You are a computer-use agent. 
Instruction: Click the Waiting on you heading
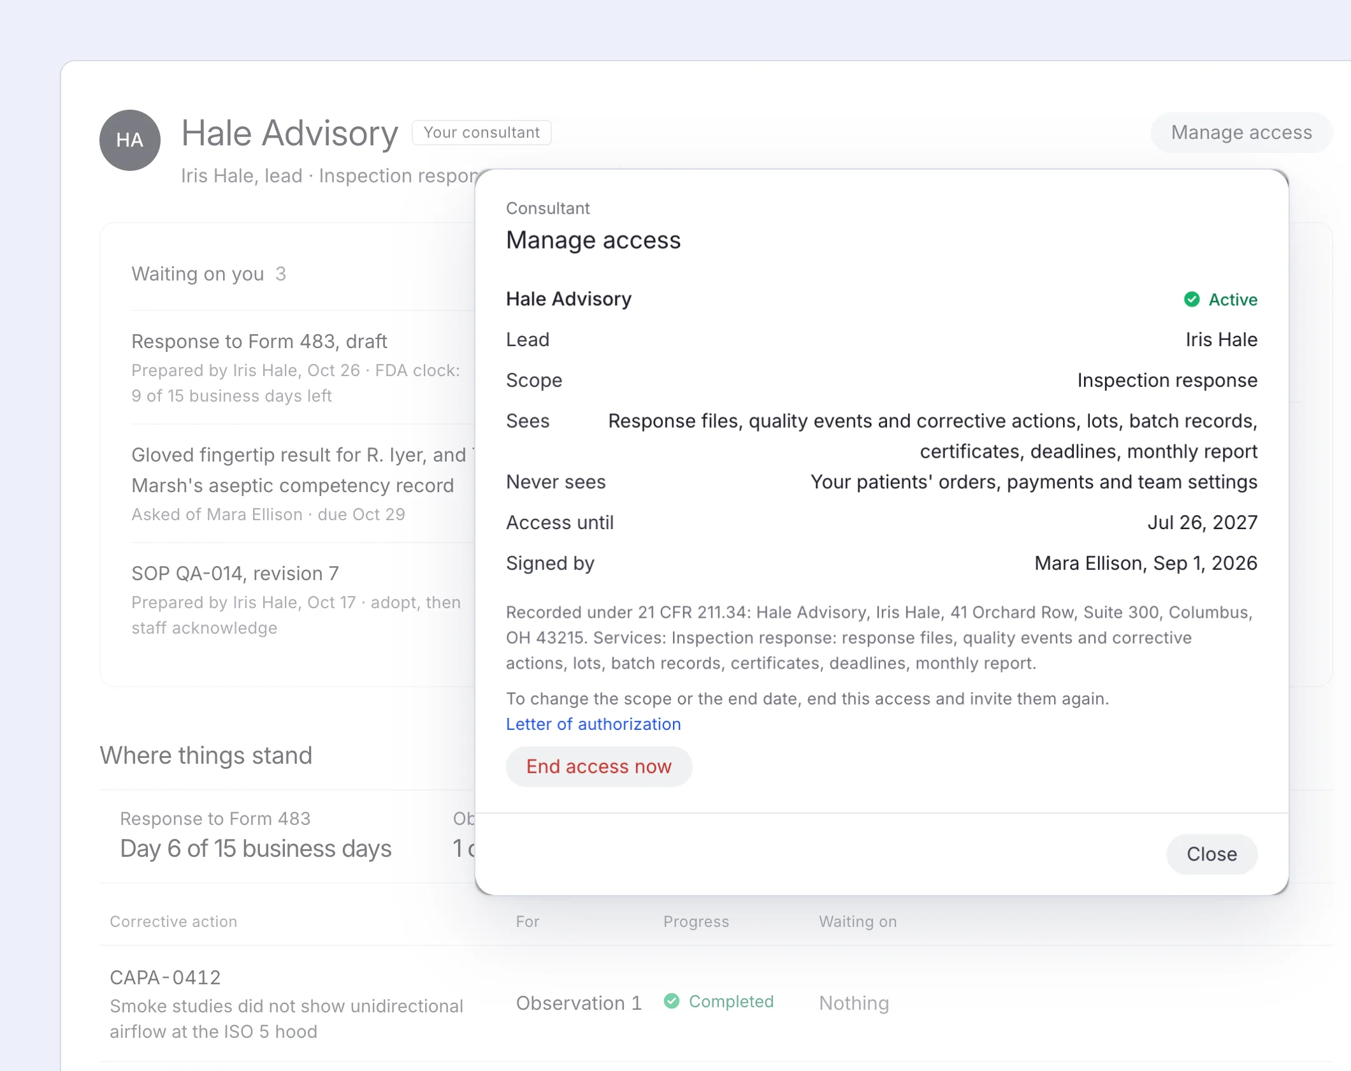[198, 274]
